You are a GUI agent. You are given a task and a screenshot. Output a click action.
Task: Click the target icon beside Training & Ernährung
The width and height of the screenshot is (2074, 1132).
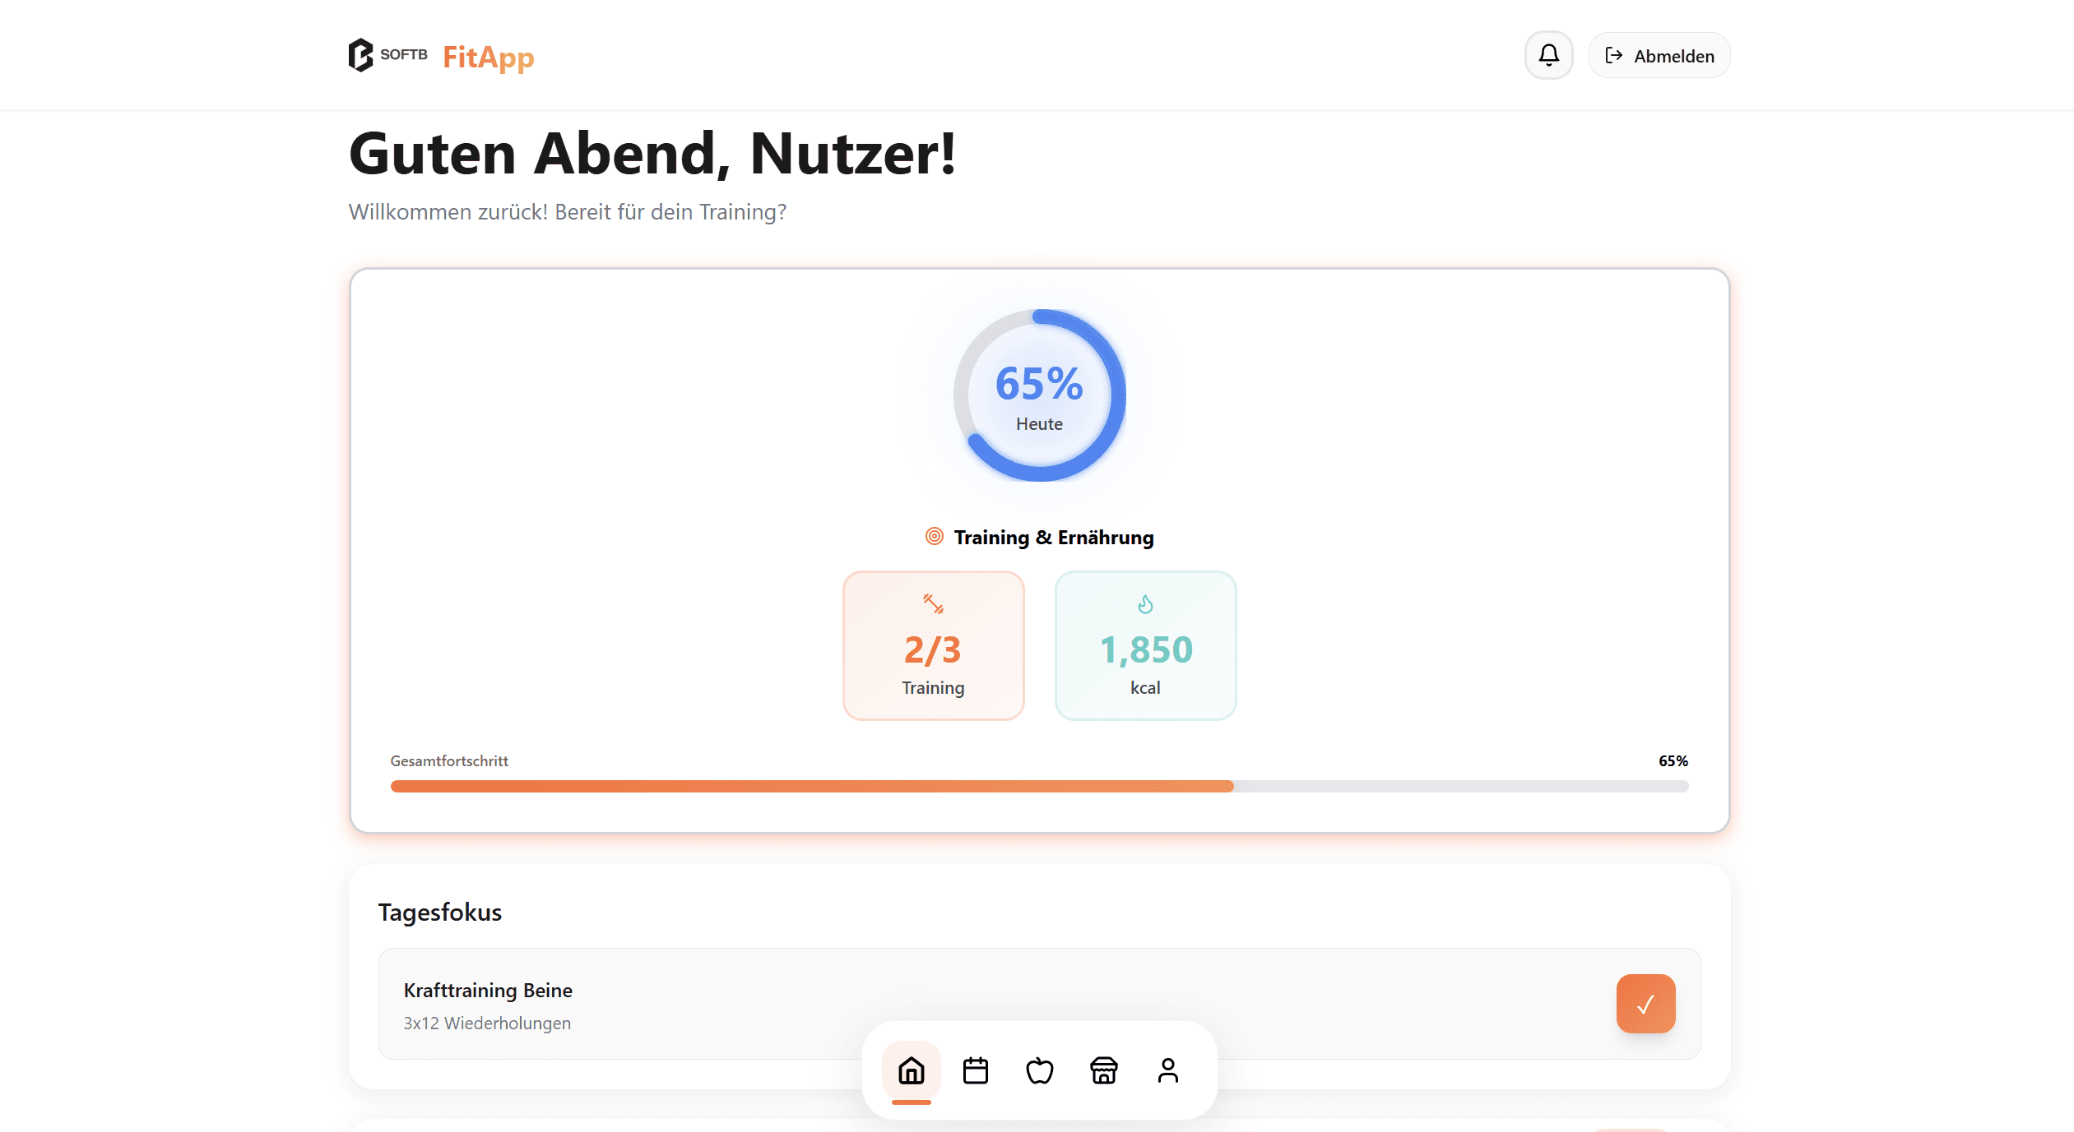pyautogui.click(x=934, y=537)
